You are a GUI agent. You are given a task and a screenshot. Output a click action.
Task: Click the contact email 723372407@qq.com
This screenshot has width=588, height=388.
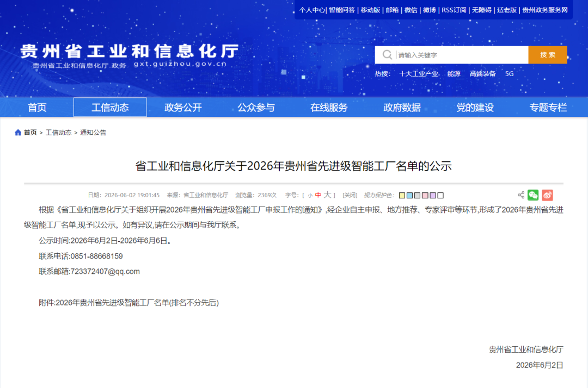point(105,272)
